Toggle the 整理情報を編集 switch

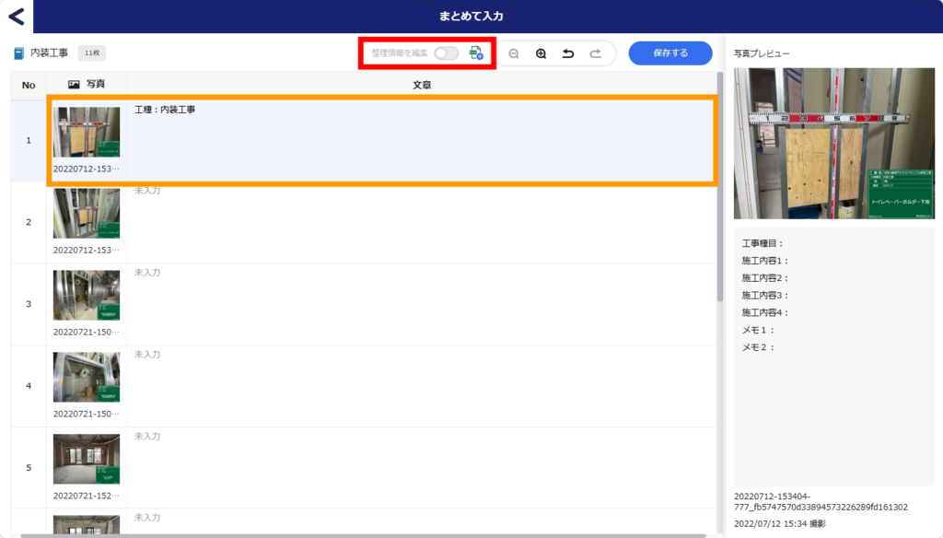447,53
